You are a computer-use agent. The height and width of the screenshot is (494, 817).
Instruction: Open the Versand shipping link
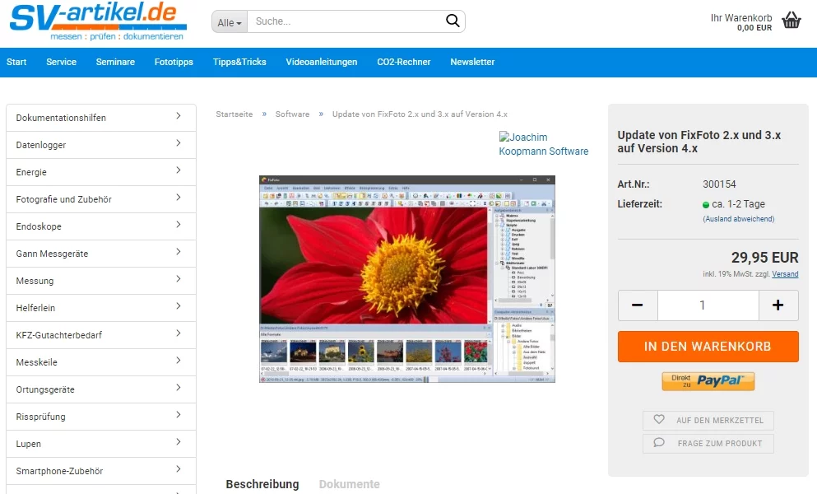pos(785,274)
